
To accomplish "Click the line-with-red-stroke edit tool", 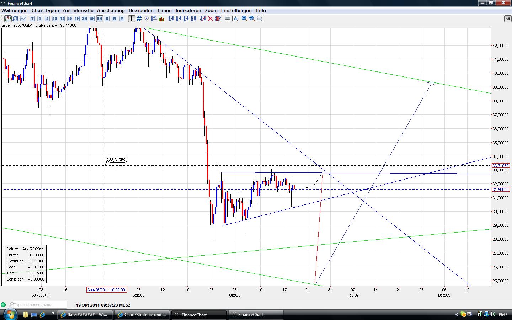I will (x=203, y=18).
